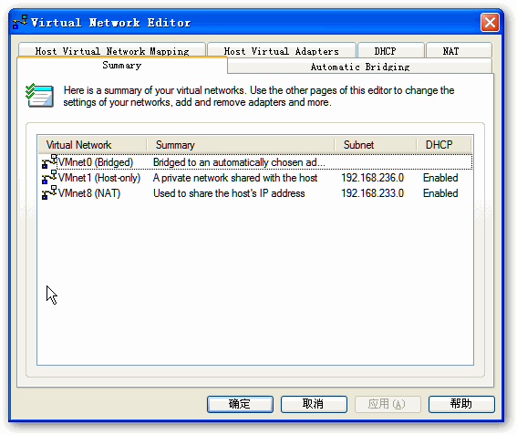Click 'Used to share the host's IP address'

click(229, 193)
